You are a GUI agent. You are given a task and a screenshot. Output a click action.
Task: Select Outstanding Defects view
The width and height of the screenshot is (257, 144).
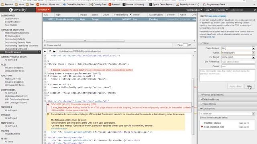point(15,39)
